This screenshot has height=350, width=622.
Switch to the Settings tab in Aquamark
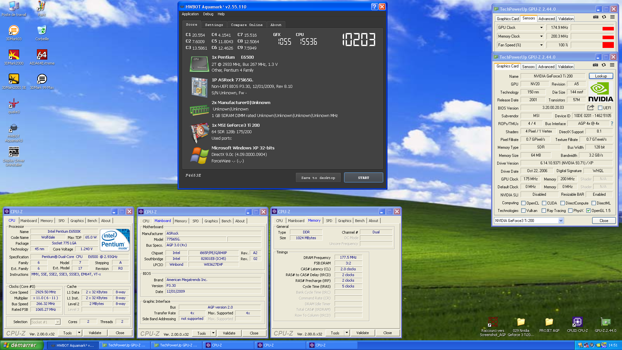click(214, 25)
